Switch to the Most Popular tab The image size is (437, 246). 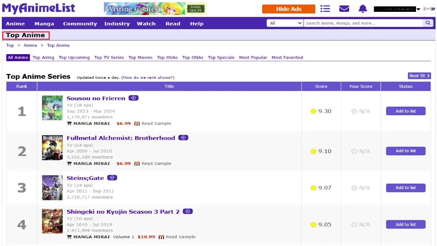[x=253, y=57]
